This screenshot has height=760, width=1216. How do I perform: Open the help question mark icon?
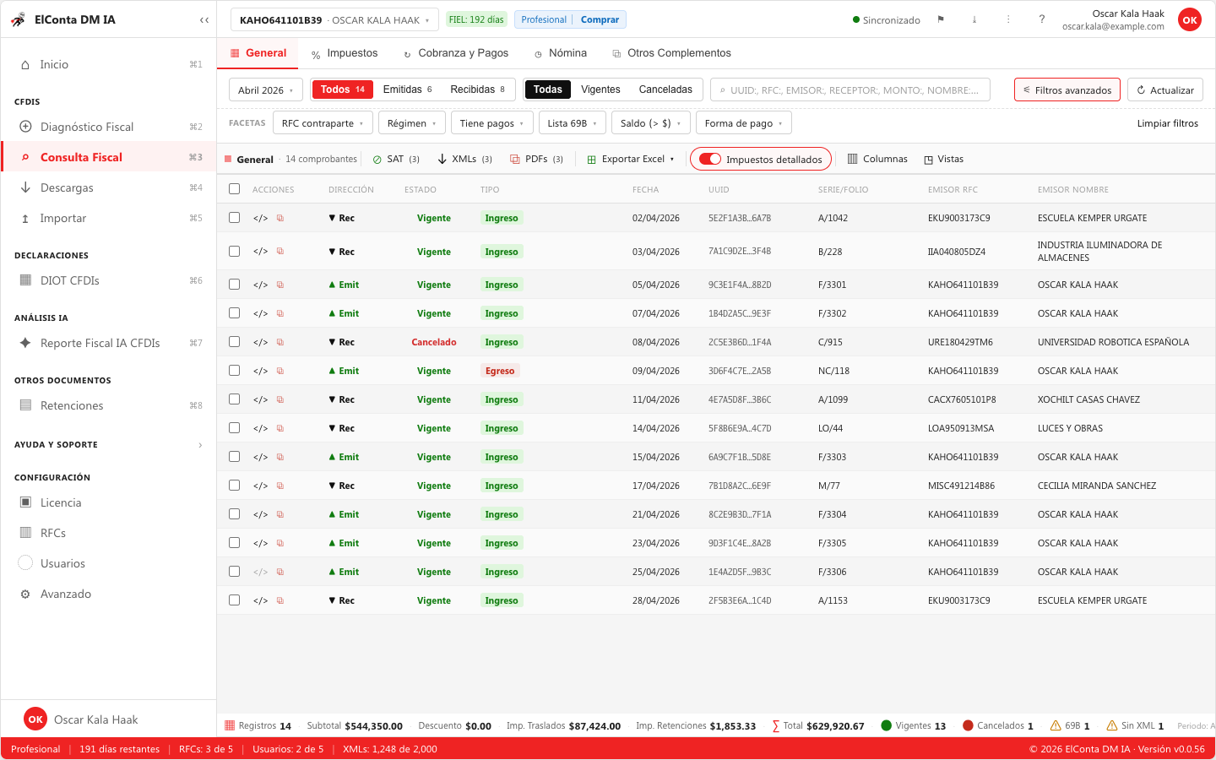click(1041, 19)
